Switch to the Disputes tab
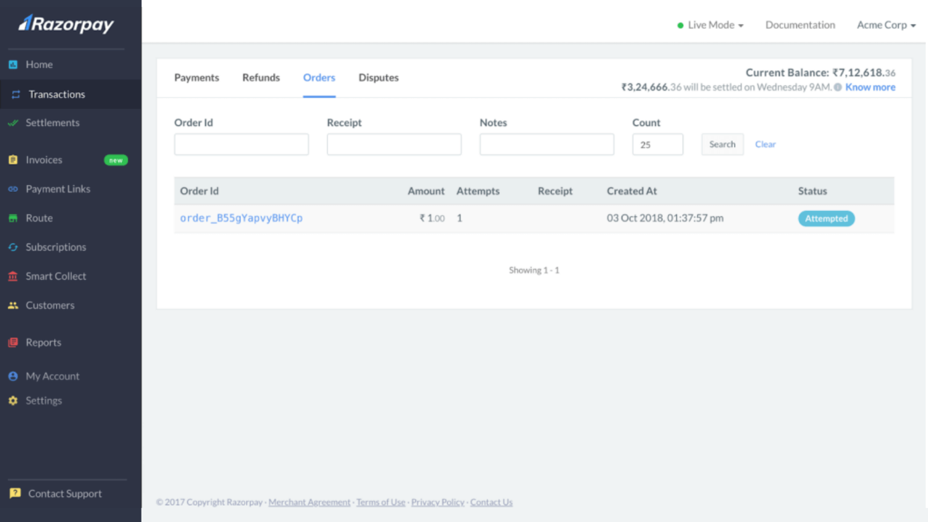This screenshot has height=522, width=928. click(x=379, y=78)
